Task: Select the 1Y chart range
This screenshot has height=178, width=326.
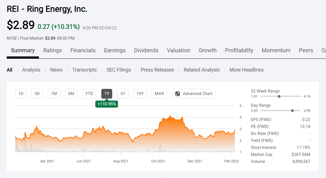Action: (x=107, y=94)
